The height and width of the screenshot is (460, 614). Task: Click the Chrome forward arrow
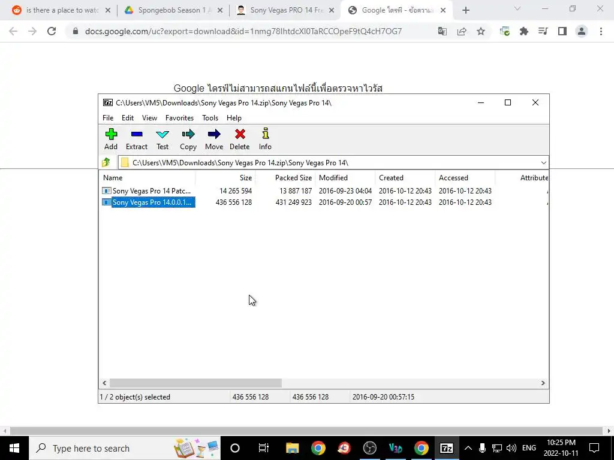pos(32,31)
